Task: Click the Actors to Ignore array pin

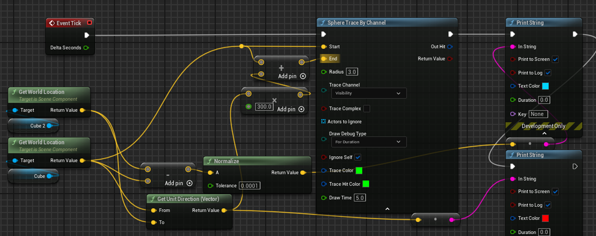Action: pos(323,122)
